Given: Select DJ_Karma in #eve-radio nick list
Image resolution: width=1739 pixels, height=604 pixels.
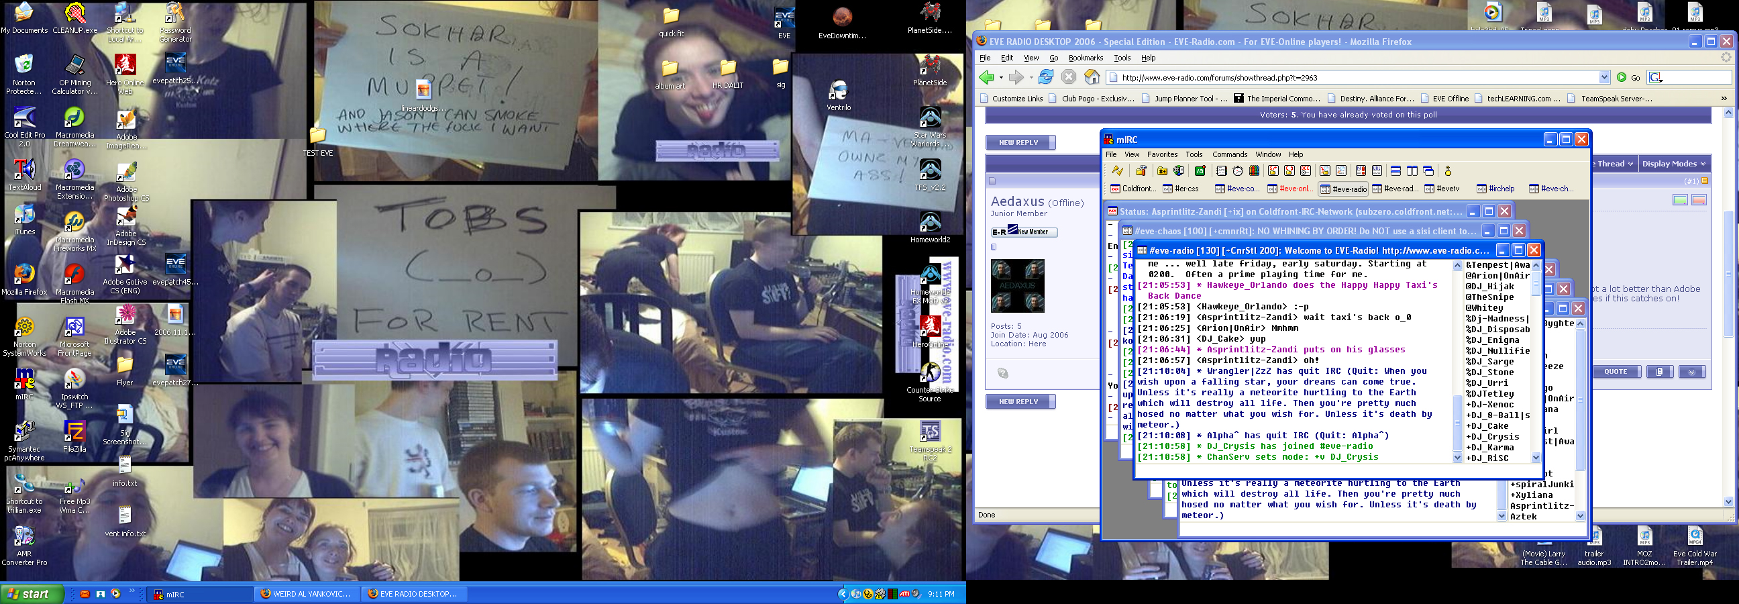Looking at the screenshot, I should [1489, 447].
